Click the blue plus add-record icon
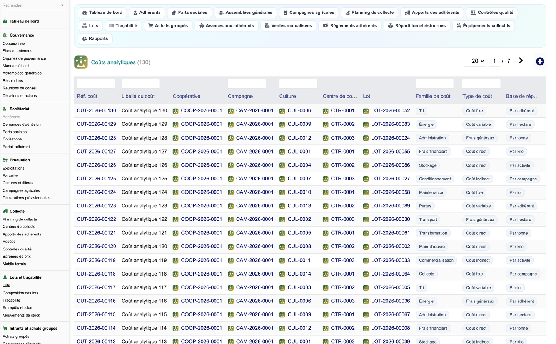The width and height of the screenshot is (556, 344). (540, 62)
